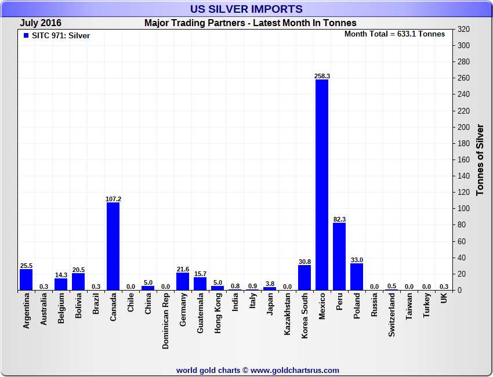
Task: Click the Guatemala bar
Action: (x=200, y=283)
